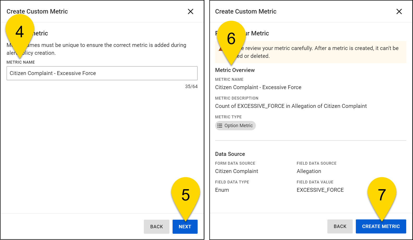Screen dimensions: 413x240
Task: Click the 35/64 character counter
Action: point(191,87)
